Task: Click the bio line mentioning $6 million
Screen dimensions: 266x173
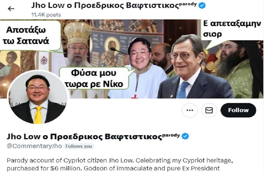Action: (x=113, y=168)
